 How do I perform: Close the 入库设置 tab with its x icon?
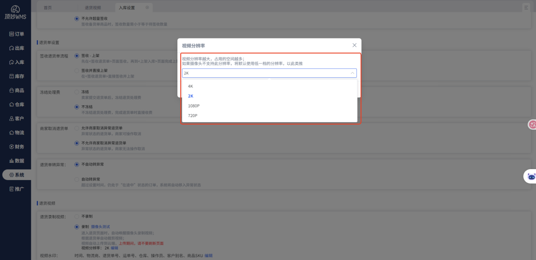[147, 8]
